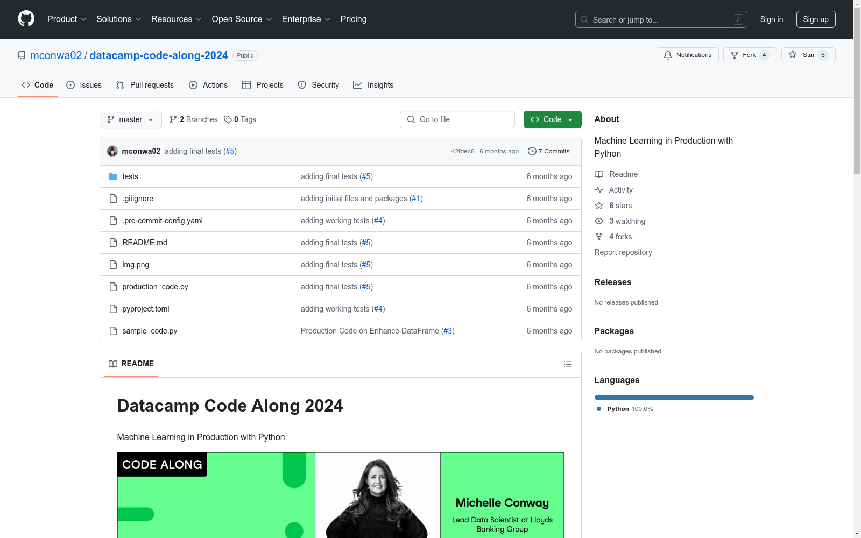Click the pyproject.toml file icon
Image resolution: width=861 pixels, height=538 pixels.
113,309
